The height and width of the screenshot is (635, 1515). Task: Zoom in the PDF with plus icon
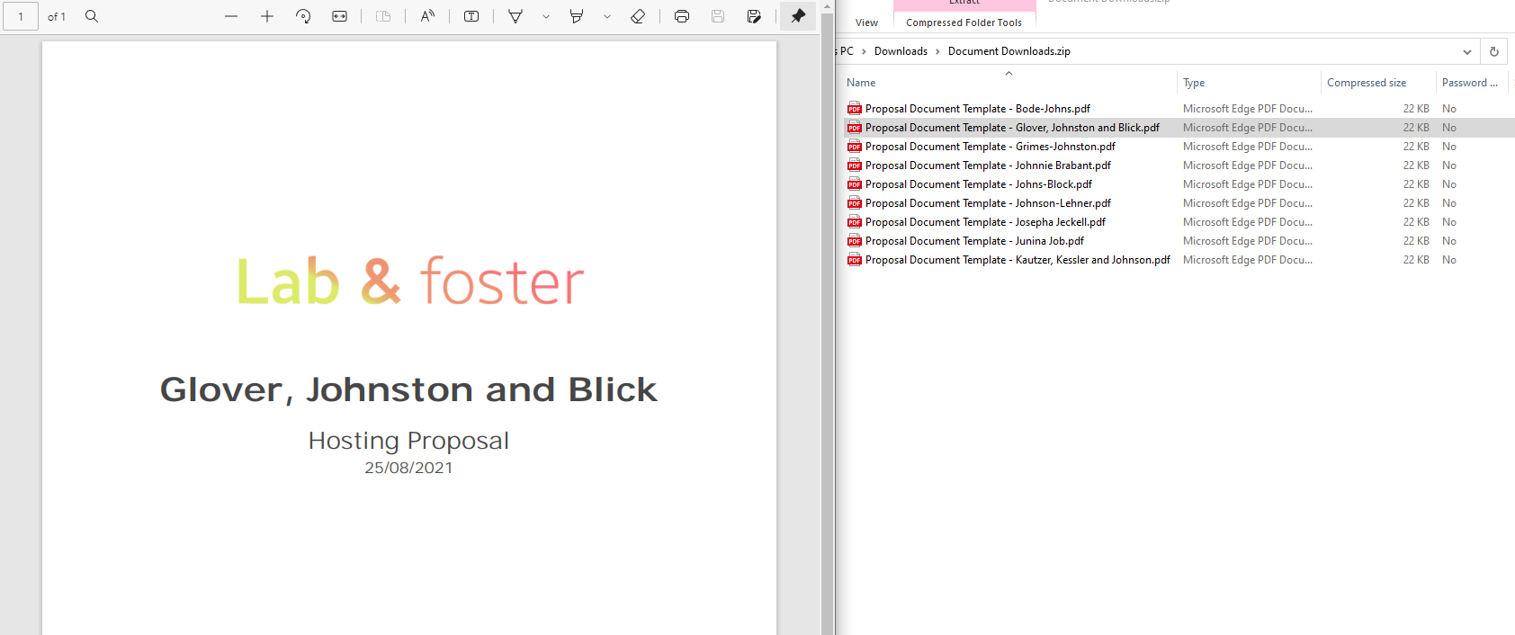point(267,16)
